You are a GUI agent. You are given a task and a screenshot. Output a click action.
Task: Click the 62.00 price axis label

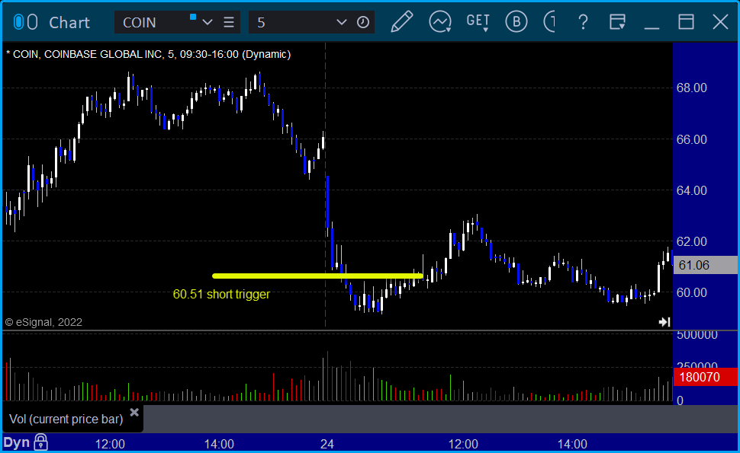(x=692, y=241)
